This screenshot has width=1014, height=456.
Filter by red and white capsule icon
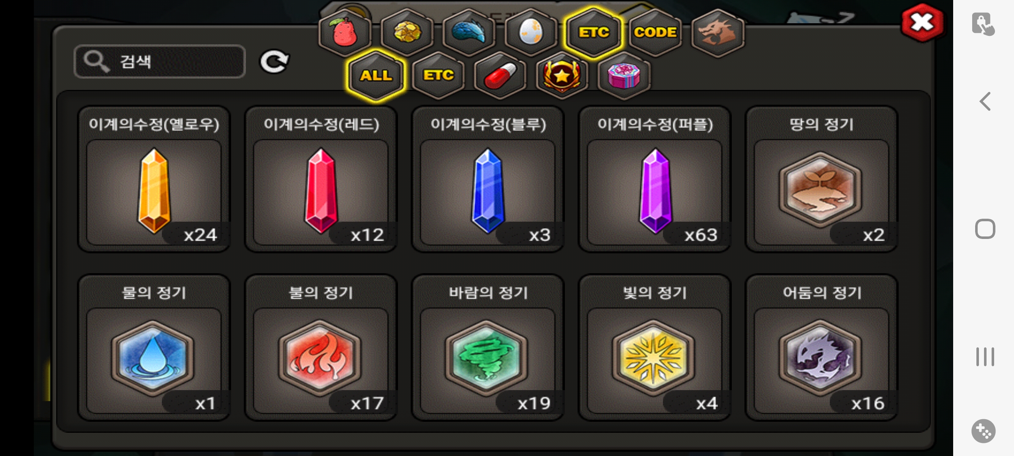pyautogui.click(x=500, y=75)
